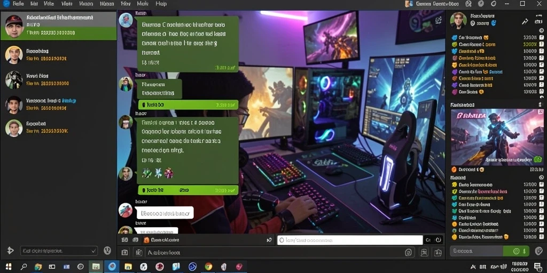Select the first highlighted conversation in the sidebar
The height and width of the screenshot is (273, 547).
tap(58, 26)
